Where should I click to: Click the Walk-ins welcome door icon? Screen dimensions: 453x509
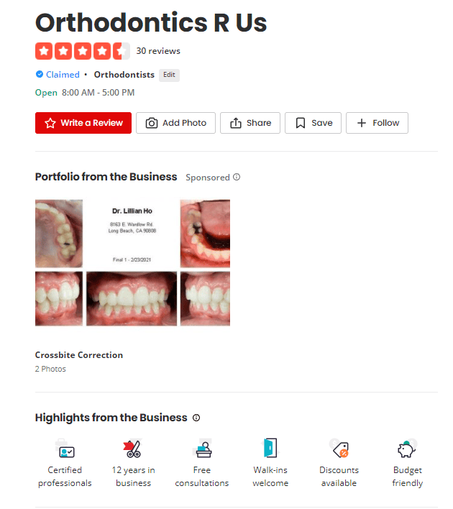tap(270, 449)
